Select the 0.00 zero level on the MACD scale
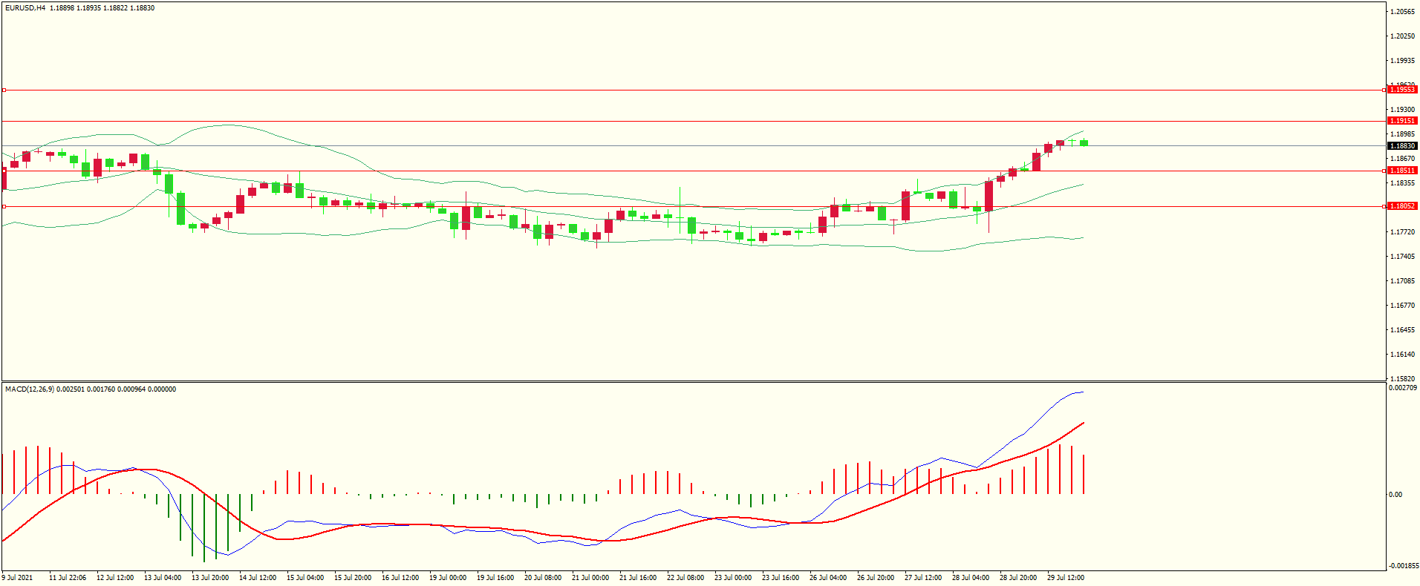 pyautogui.click(x=1396, y=495)
